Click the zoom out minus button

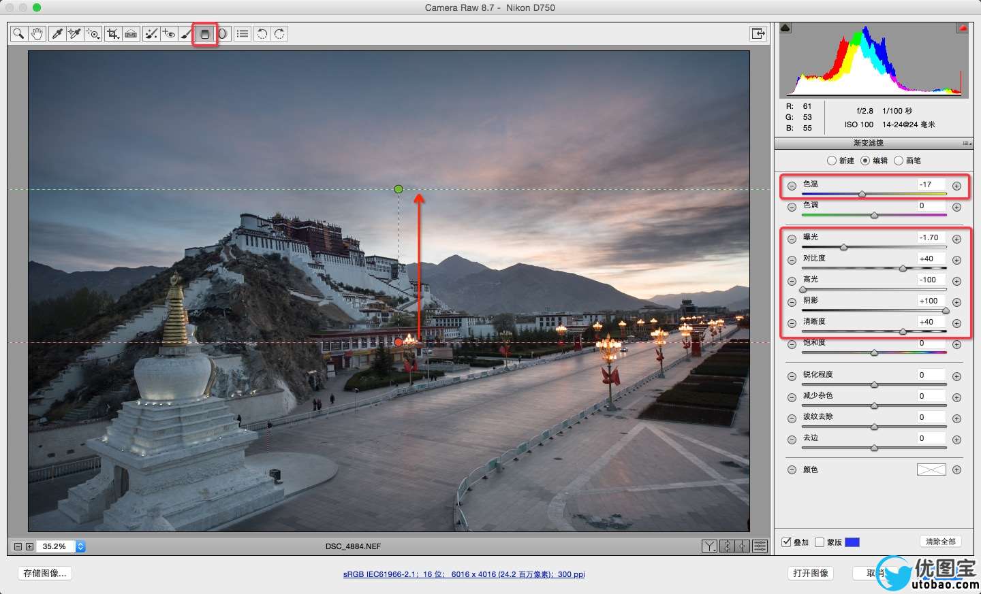click(x=18, y=546)
